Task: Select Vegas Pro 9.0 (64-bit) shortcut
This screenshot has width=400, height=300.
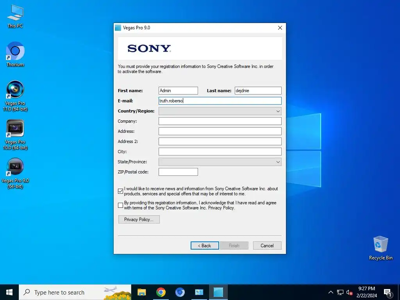Action: click(x=15, y=173)
